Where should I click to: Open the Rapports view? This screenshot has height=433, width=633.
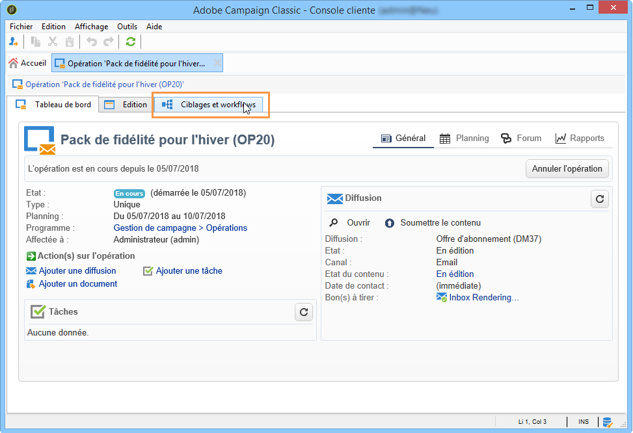(579, 138)
